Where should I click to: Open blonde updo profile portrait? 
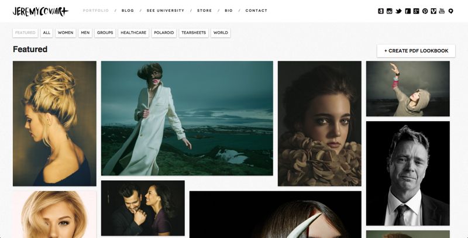click(54, 123)
